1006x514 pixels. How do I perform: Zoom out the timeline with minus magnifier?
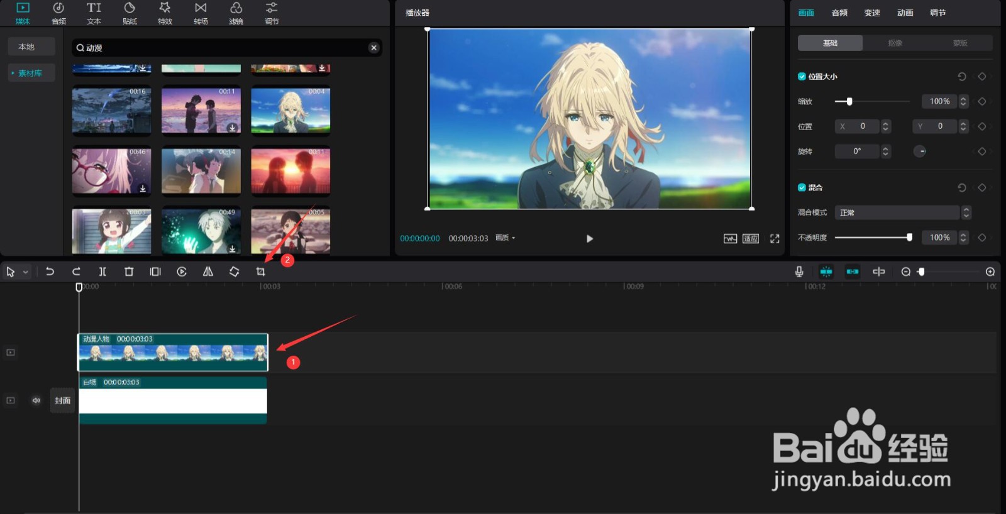coord(906,271)
